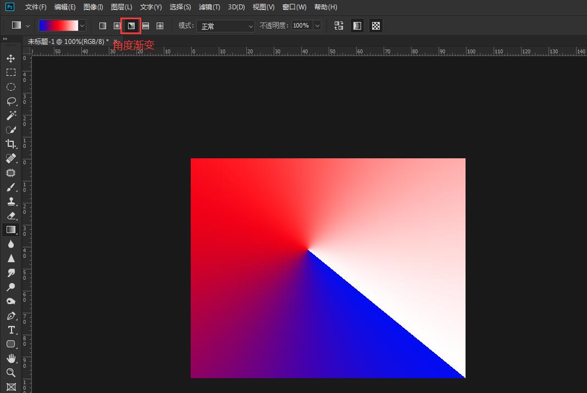Viewport: 587px width, 393px height.
Task: Select the Move tool
Action: [x=10, y=58]
